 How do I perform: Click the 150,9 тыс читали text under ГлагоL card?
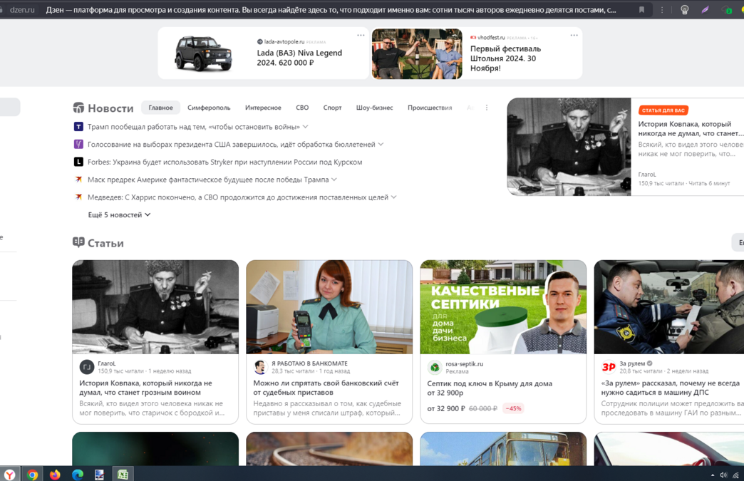(x=120, y=371)
